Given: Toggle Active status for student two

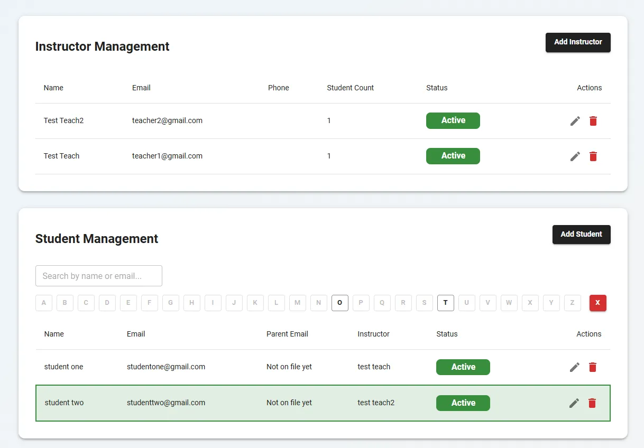Looking at the screenshot, I should click(x=463, y=403).
